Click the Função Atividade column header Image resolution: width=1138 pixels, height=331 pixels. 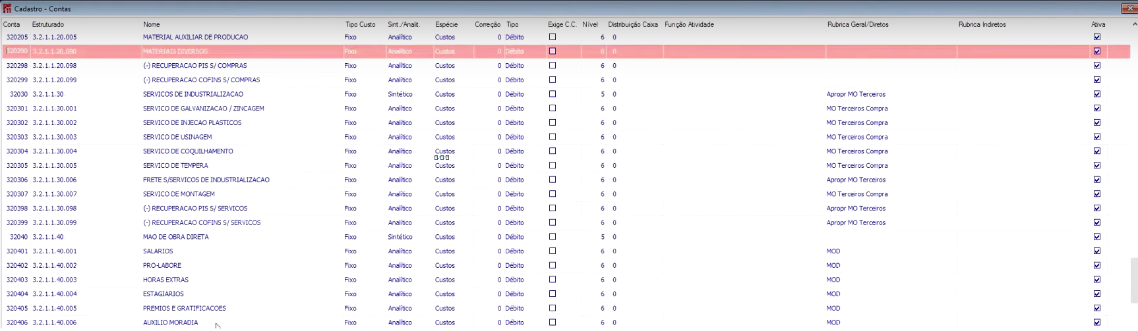[689, 24]
